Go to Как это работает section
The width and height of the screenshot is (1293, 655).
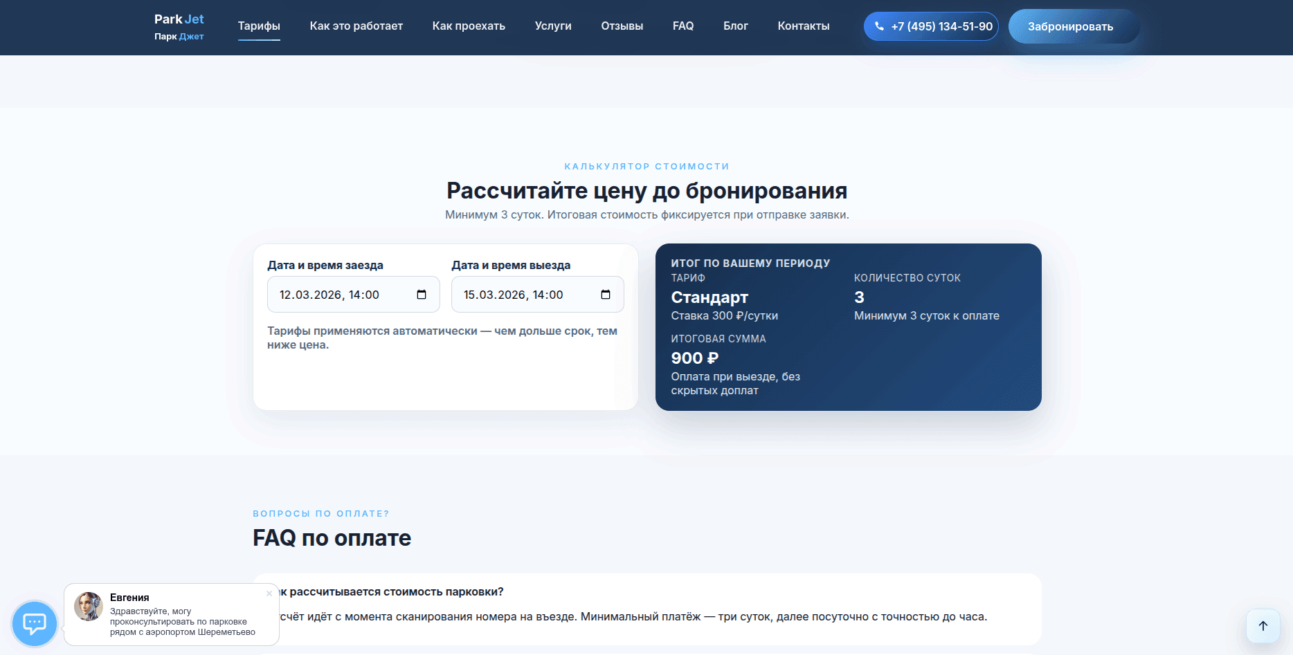tap(356, 26)
